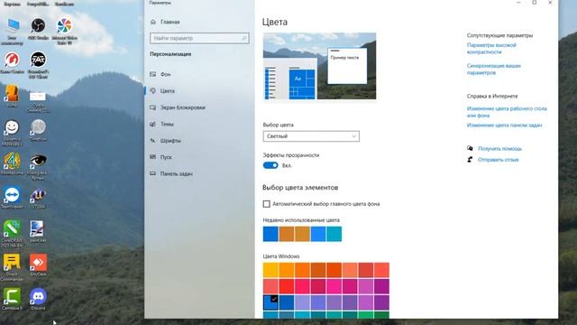Open Параметры высокой контрастности link
Viewport: 577px width, 325px height.
point(491,48)
